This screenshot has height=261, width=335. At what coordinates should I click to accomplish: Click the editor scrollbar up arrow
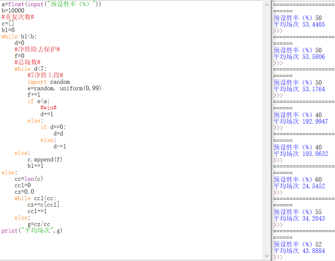click(267, 4)
